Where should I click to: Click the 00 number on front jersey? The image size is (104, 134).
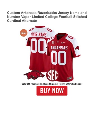(59, 58)
